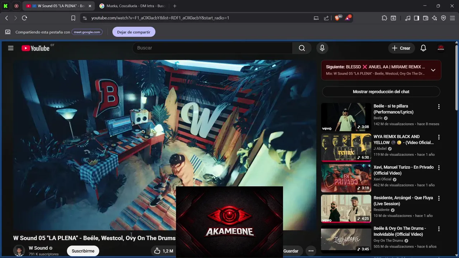The width and height of the screenshot is (459, 258).
Task: Go to the YouTube home logo
Action: 35,48
